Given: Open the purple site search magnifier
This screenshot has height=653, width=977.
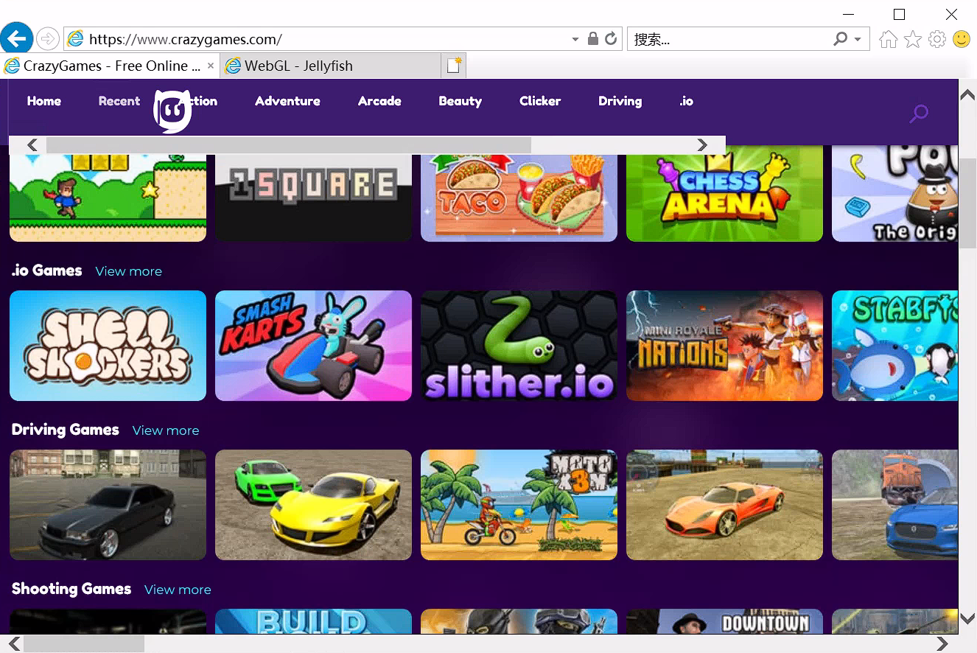Looking at the screenshot, I should click(x=919, y=114).
